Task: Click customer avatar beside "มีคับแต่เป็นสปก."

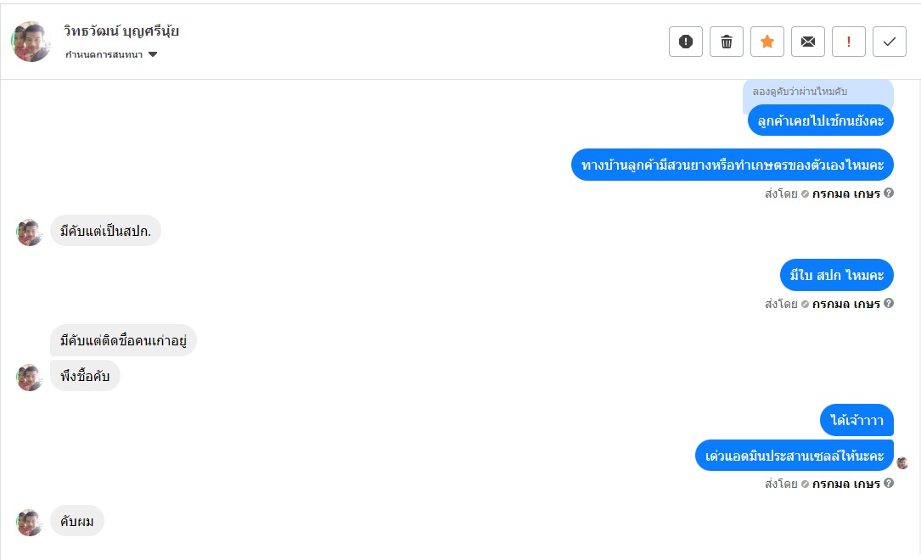Action: pos(30,232)
